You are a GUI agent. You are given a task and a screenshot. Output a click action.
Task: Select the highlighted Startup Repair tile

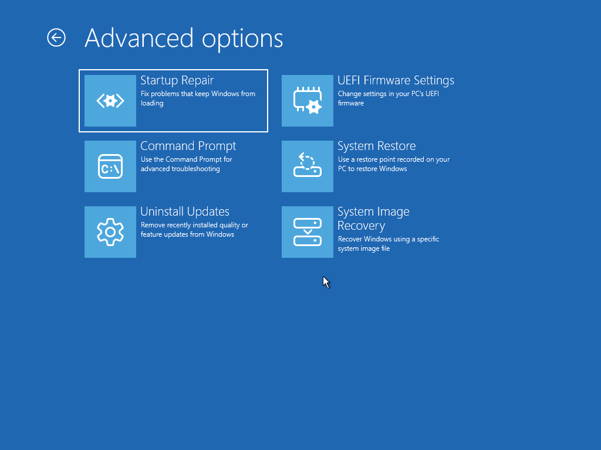click(x=173, y=100)
